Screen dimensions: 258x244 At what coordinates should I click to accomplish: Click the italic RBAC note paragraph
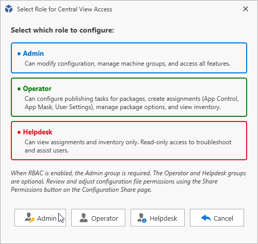pyautogui.click(x=128, y=181)
